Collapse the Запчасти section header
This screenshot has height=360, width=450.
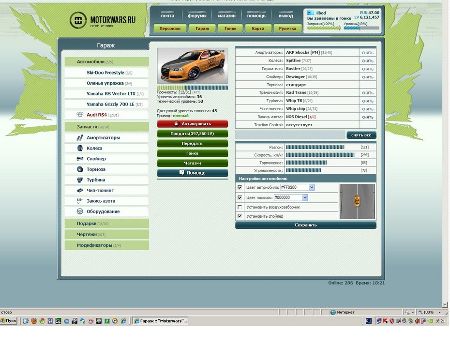107,127
